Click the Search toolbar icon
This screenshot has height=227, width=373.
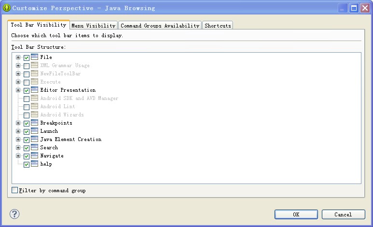click(x=34, y=147)
